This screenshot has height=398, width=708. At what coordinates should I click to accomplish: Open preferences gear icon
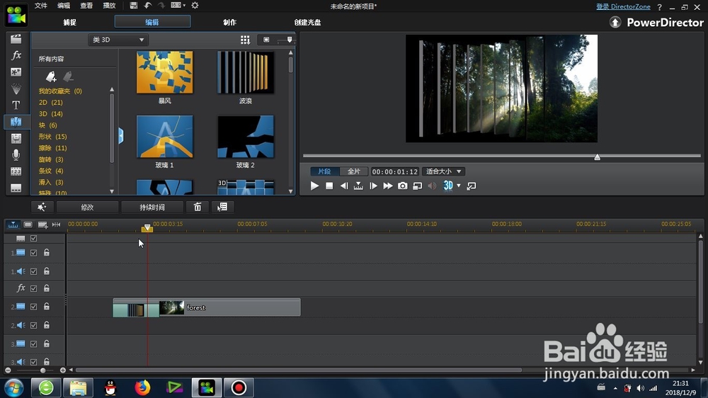tap(195, 6)
